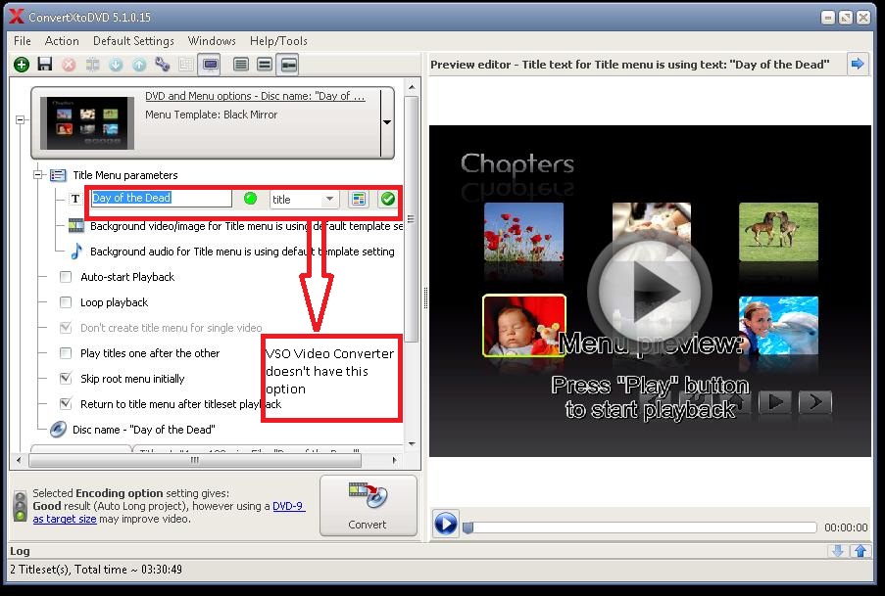Click the green circle text color indicator
The image size is (885, 596).
[x=250, y=199]
